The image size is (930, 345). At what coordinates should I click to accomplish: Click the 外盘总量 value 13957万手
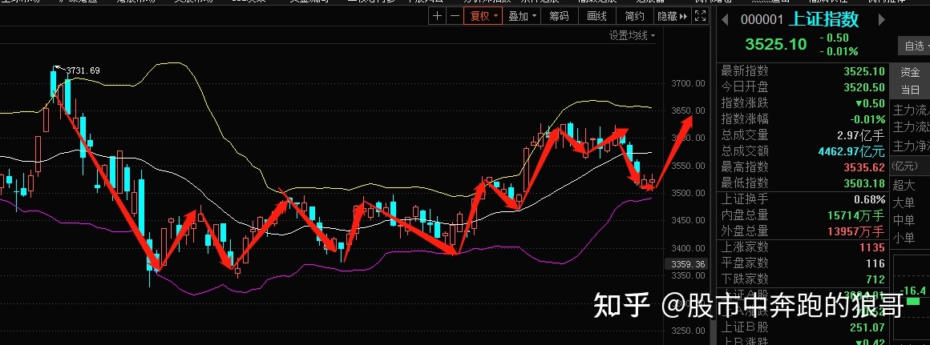click(856, 231)
